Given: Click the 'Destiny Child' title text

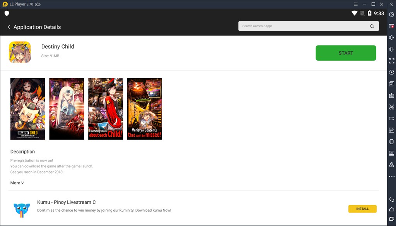Looking at the screenshot, I should point(58,47).
